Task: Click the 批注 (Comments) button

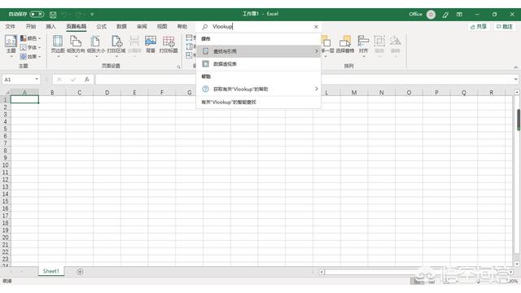Action: 505,27
